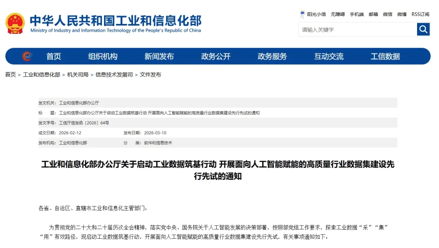Click the 邮箱 link in top bar
This screenshot has width=439, height=248.
373,14
